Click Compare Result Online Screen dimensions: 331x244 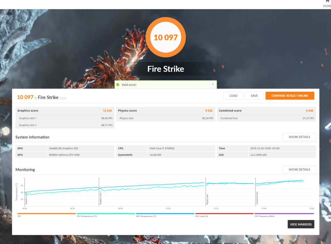pos(290,96)
